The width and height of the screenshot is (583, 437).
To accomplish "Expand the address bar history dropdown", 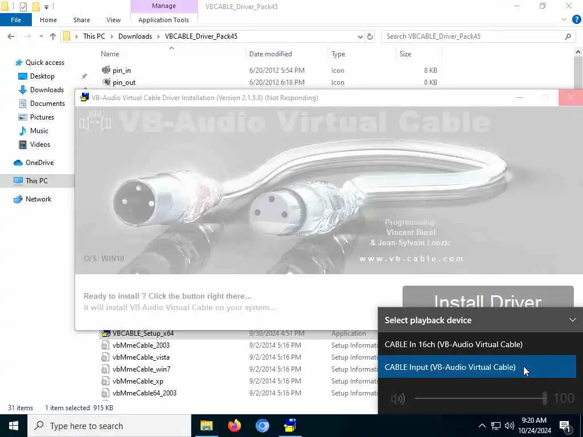I will [360, 36].
